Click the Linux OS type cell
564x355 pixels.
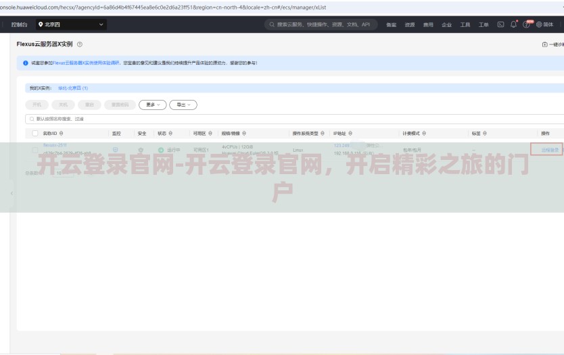click(298, 150)
